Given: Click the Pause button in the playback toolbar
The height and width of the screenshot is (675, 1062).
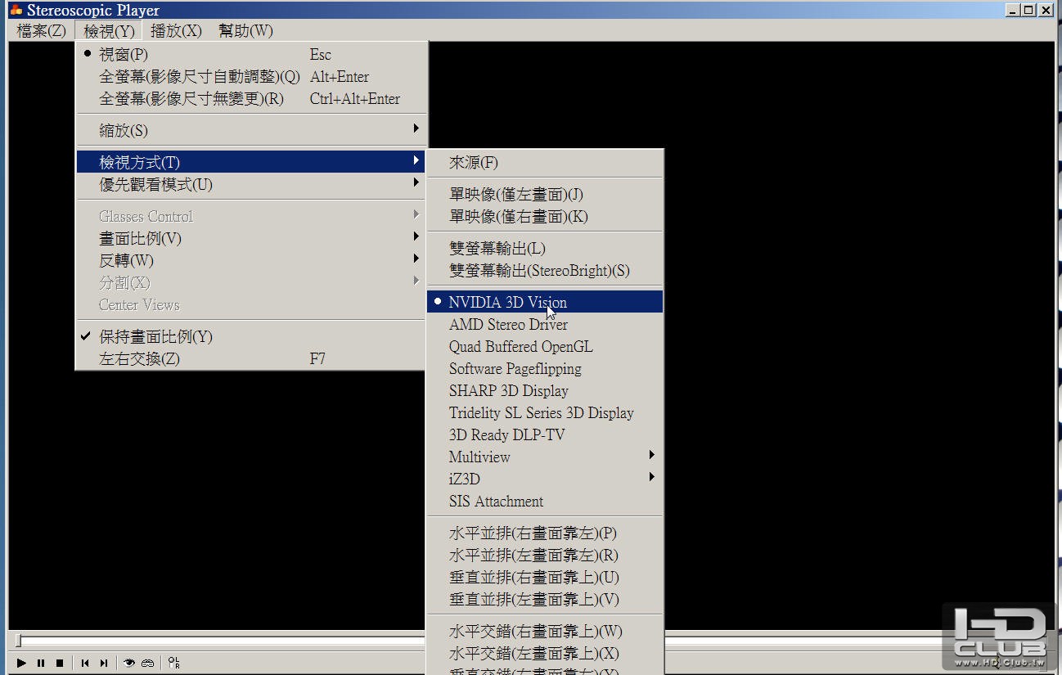Looking at the screenshot, I should 41,663.
